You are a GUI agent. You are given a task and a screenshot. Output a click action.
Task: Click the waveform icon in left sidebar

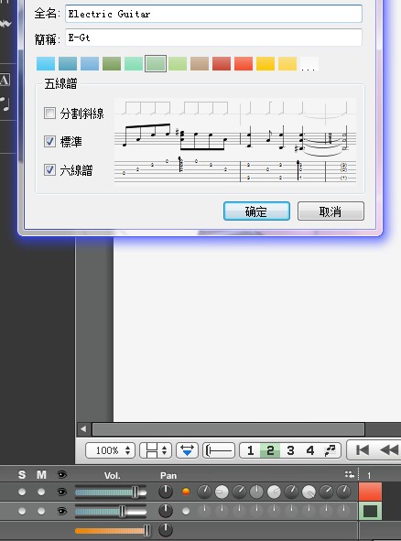[5, 24]
